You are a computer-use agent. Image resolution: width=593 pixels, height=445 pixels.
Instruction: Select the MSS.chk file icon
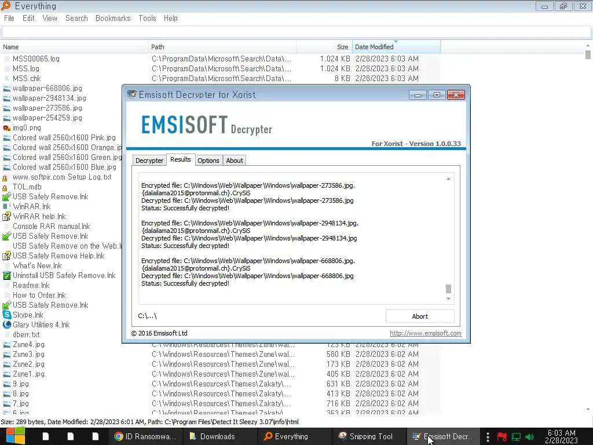7,79
